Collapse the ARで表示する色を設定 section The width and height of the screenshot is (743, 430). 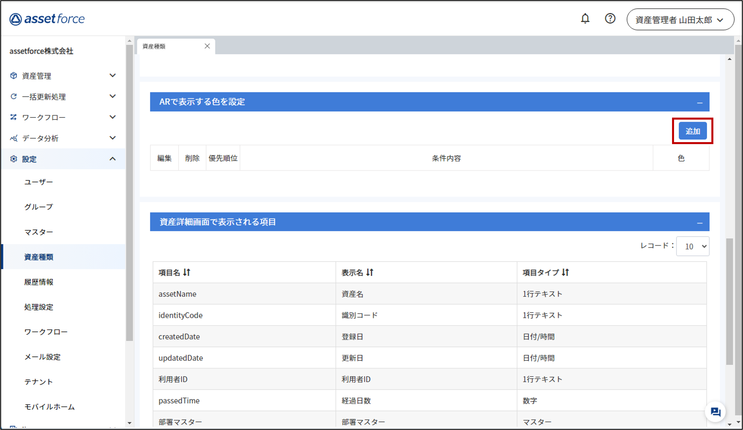click(x=700, y=103)
